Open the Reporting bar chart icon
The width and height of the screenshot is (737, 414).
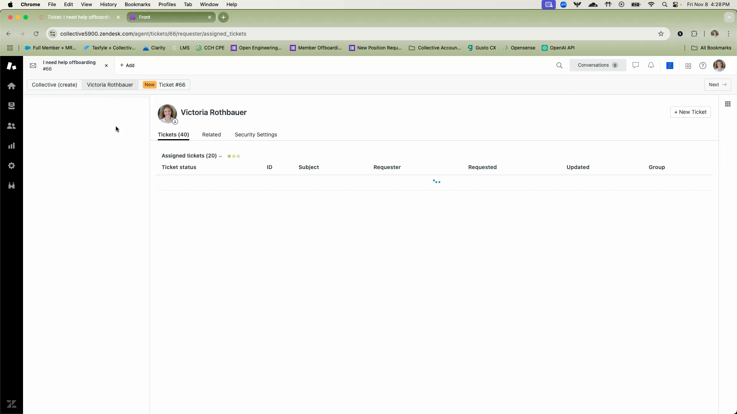(x=12, y=146)
